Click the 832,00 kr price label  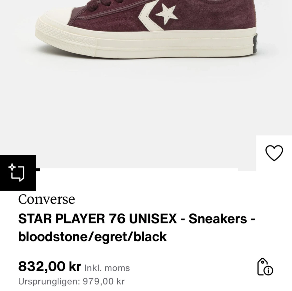pos(49,266)
